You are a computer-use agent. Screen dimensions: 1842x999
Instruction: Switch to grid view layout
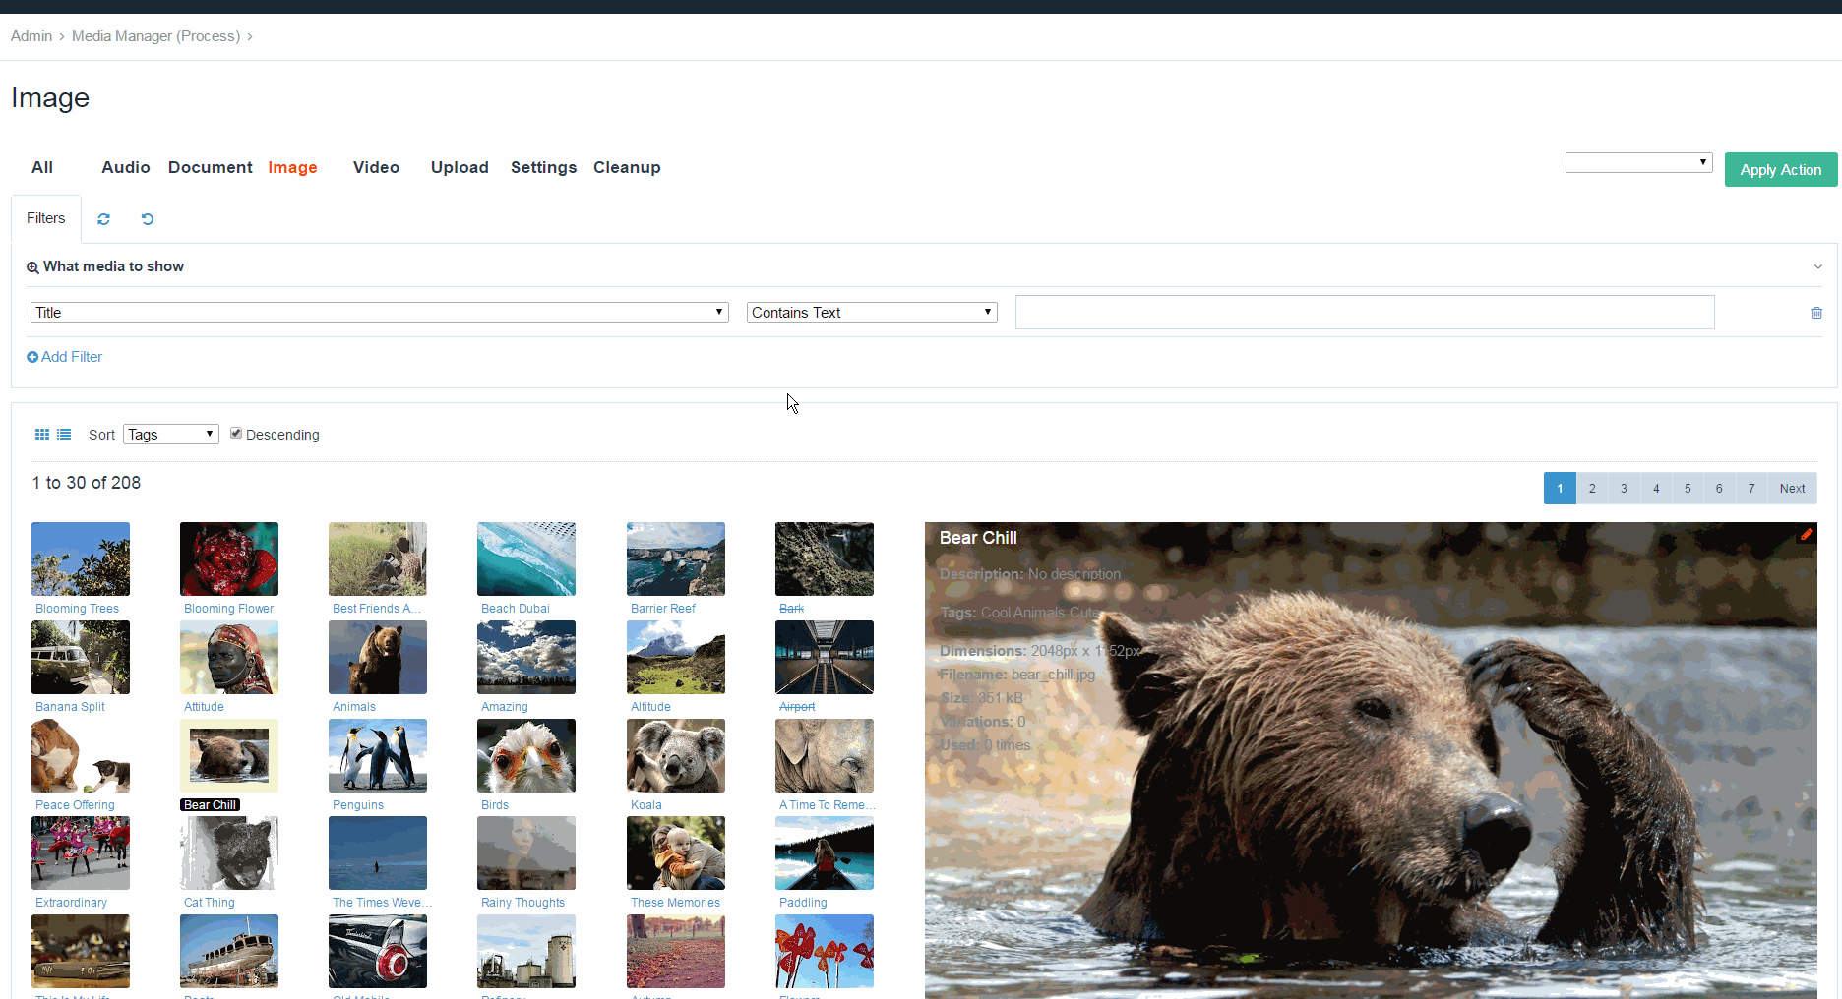point(41,434)
